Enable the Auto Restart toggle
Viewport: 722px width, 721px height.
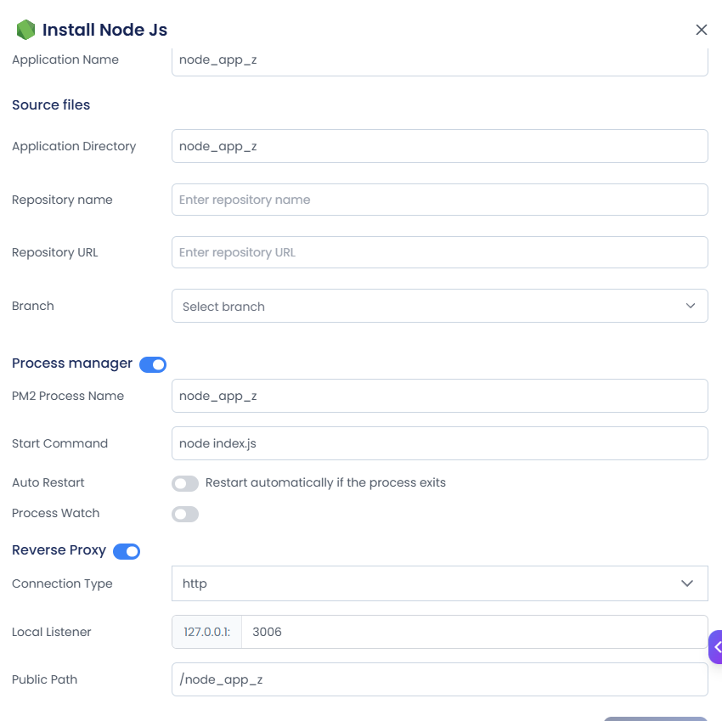pyautogui.click(x=185, y=483)
